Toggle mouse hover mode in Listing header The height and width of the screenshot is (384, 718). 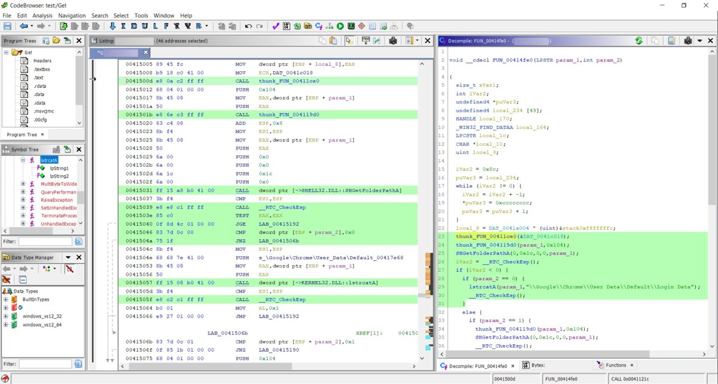tap(349, 41)
